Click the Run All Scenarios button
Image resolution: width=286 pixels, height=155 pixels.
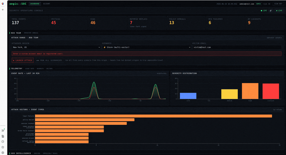coord(49,60)
